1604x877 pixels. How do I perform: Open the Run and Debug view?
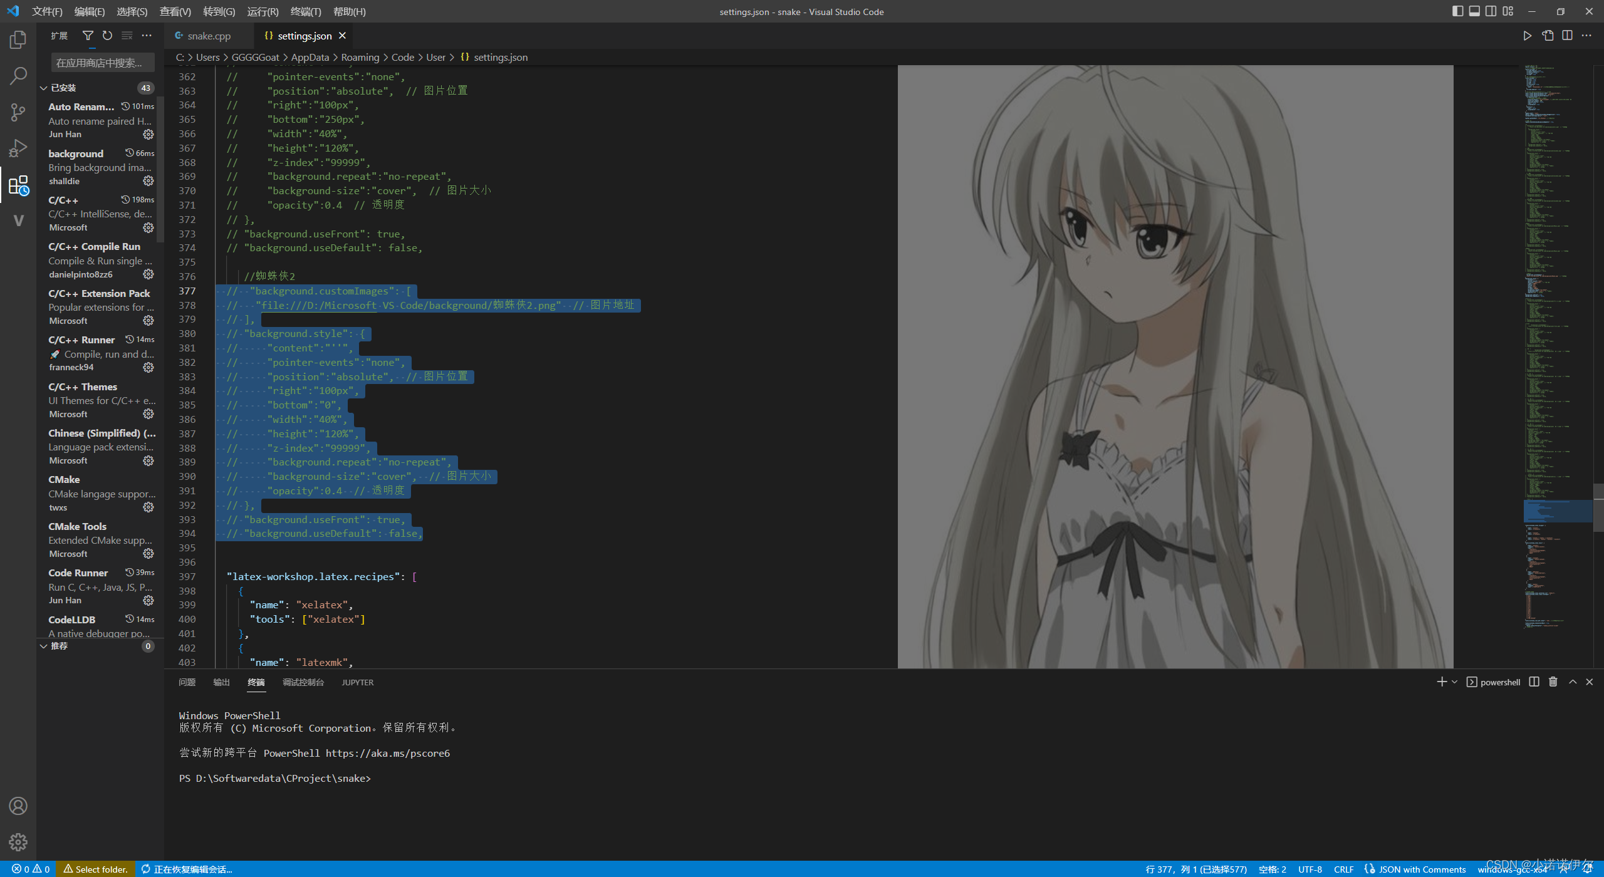click(18, 148)
